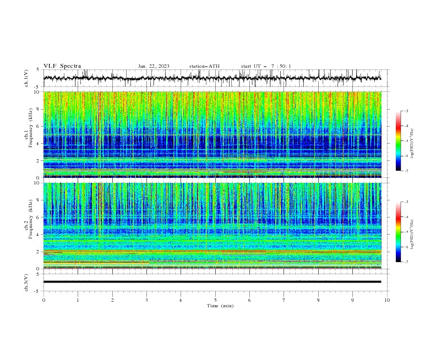Click the ch.3 flat black voltage trace

pyautogui.click(x=212, y=282)
